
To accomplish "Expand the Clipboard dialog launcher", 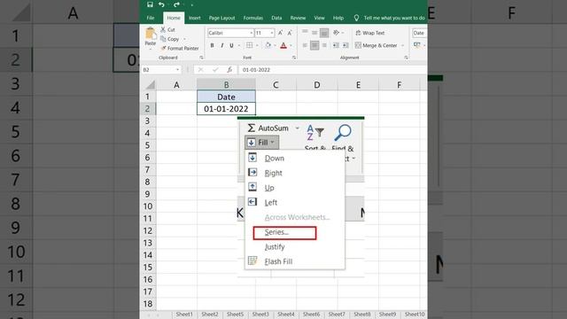I will point(201,58).
